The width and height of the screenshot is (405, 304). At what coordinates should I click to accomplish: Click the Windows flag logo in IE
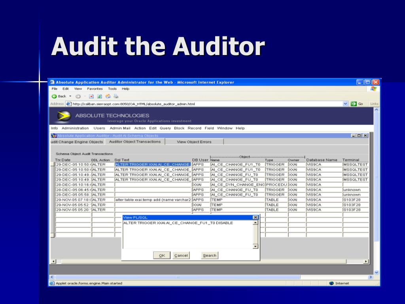(373, 89)
